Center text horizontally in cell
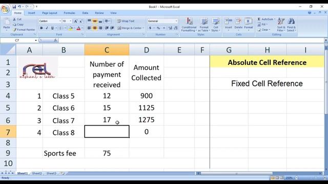 tap(94, 28)
